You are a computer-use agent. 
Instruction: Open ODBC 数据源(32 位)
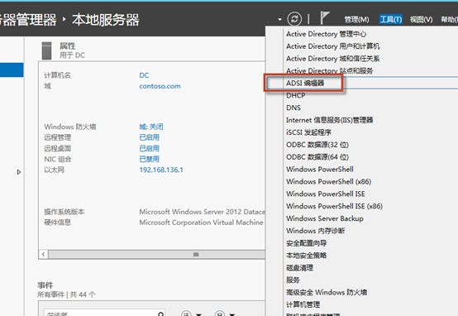click(x=317, y=145)
